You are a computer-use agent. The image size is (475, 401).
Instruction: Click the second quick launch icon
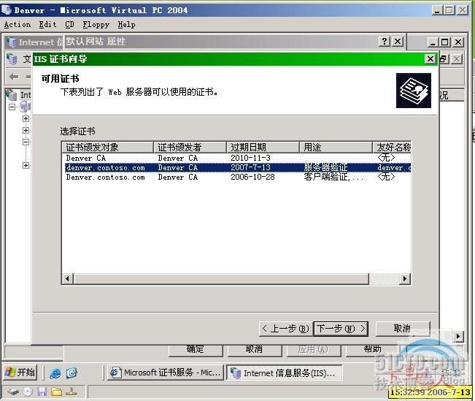click(72, 373)
